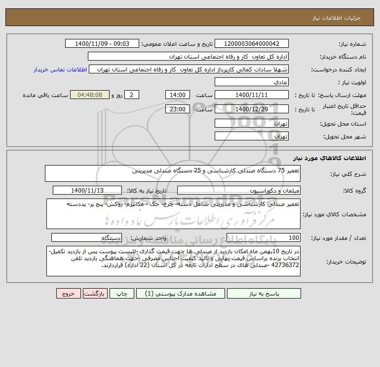Click the label واحد شمارش
380x367 pixels.
(x=149, y=238)
